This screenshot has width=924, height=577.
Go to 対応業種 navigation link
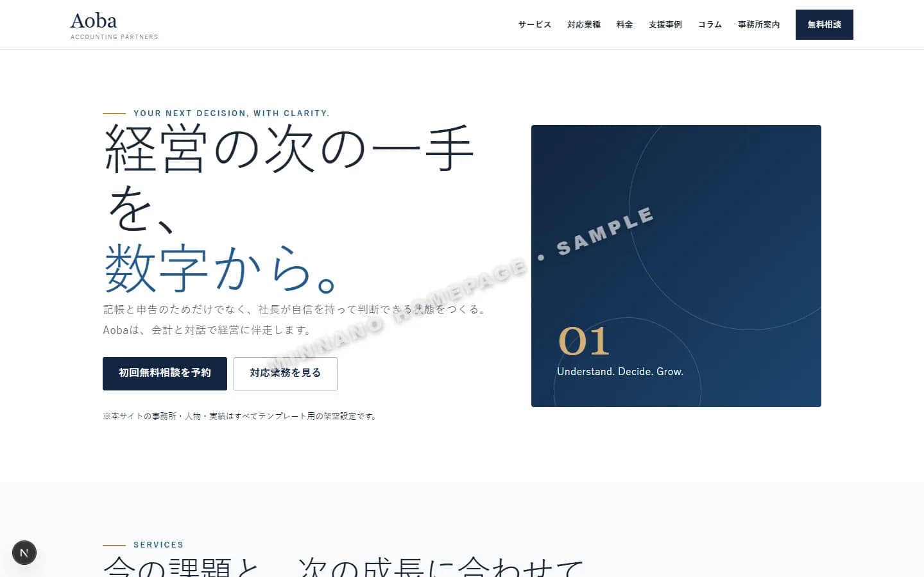click(x=584, y=24)
